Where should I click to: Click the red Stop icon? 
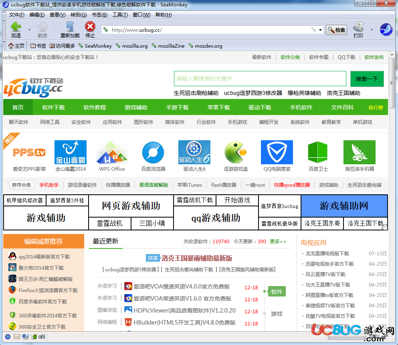pos(90,26)
